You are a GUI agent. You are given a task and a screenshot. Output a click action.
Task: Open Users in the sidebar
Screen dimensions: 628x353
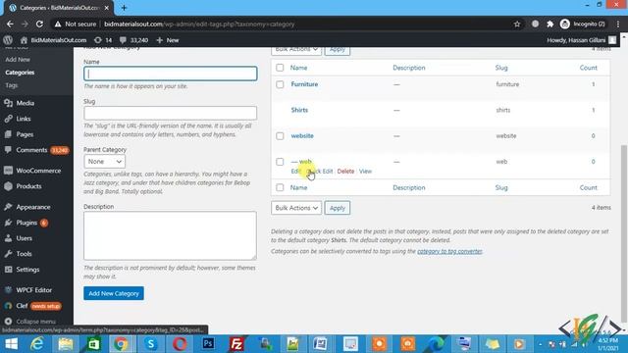coord(24,238)
